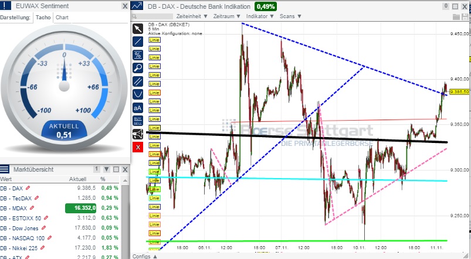Click the pencil icon beside DB - Nikkei 225

tap(43, 248)
